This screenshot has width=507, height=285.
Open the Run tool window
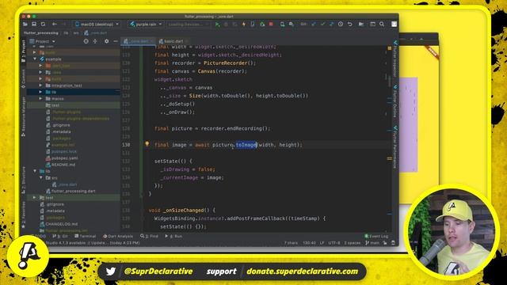tap(173, 236)
